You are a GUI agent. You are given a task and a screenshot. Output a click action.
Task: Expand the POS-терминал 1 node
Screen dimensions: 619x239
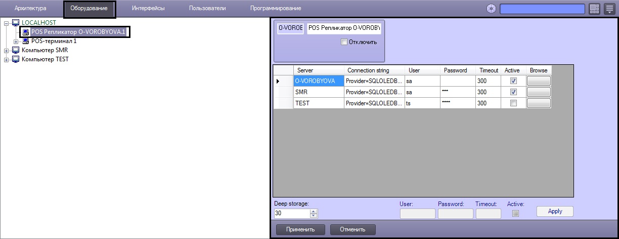(x=16, y=41)
